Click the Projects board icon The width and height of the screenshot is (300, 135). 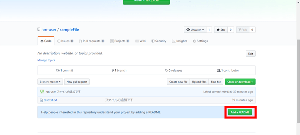112,41
